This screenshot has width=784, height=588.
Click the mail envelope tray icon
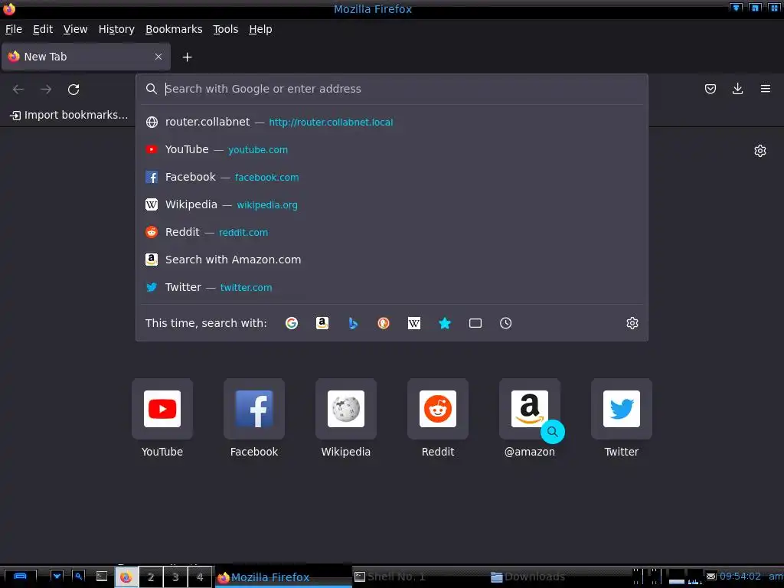[x=711, y=577]
